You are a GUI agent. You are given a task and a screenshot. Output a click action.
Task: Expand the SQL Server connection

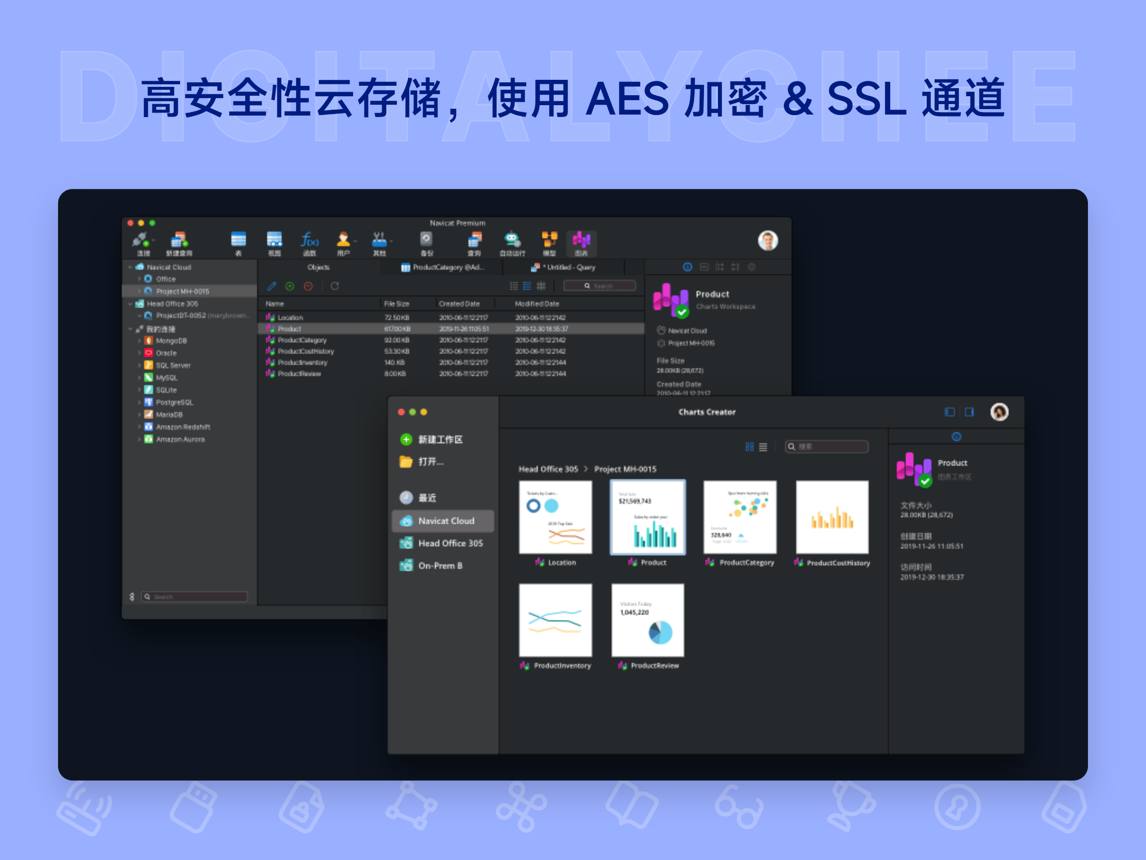tap(139, 365)
